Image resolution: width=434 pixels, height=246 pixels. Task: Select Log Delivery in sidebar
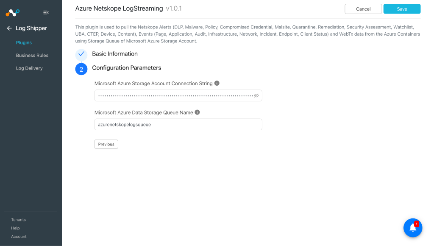point(29,68)
